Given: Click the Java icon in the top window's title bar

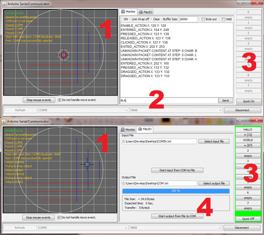Looking at the screenshot, I should pos(4,4).
